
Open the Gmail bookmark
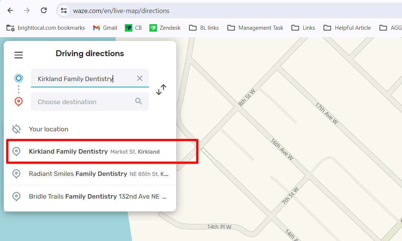point(105,28)
